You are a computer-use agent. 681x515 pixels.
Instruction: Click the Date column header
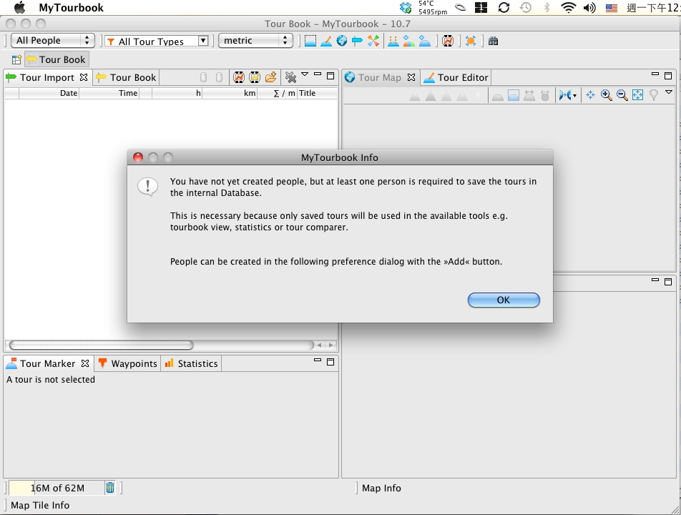[x=49, y=93]
